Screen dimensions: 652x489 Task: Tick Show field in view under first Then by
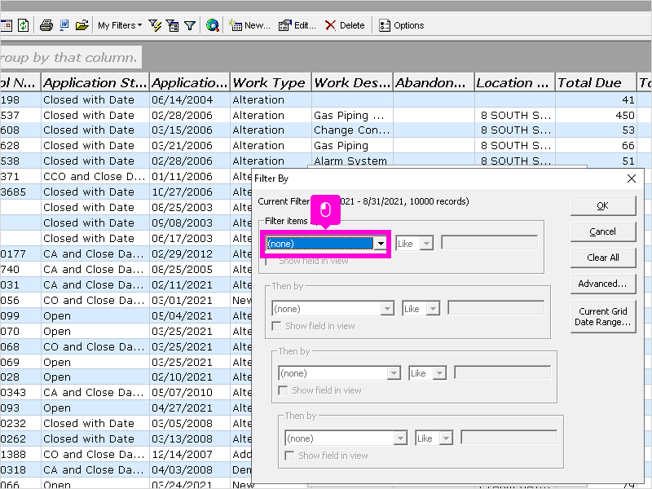276,326
